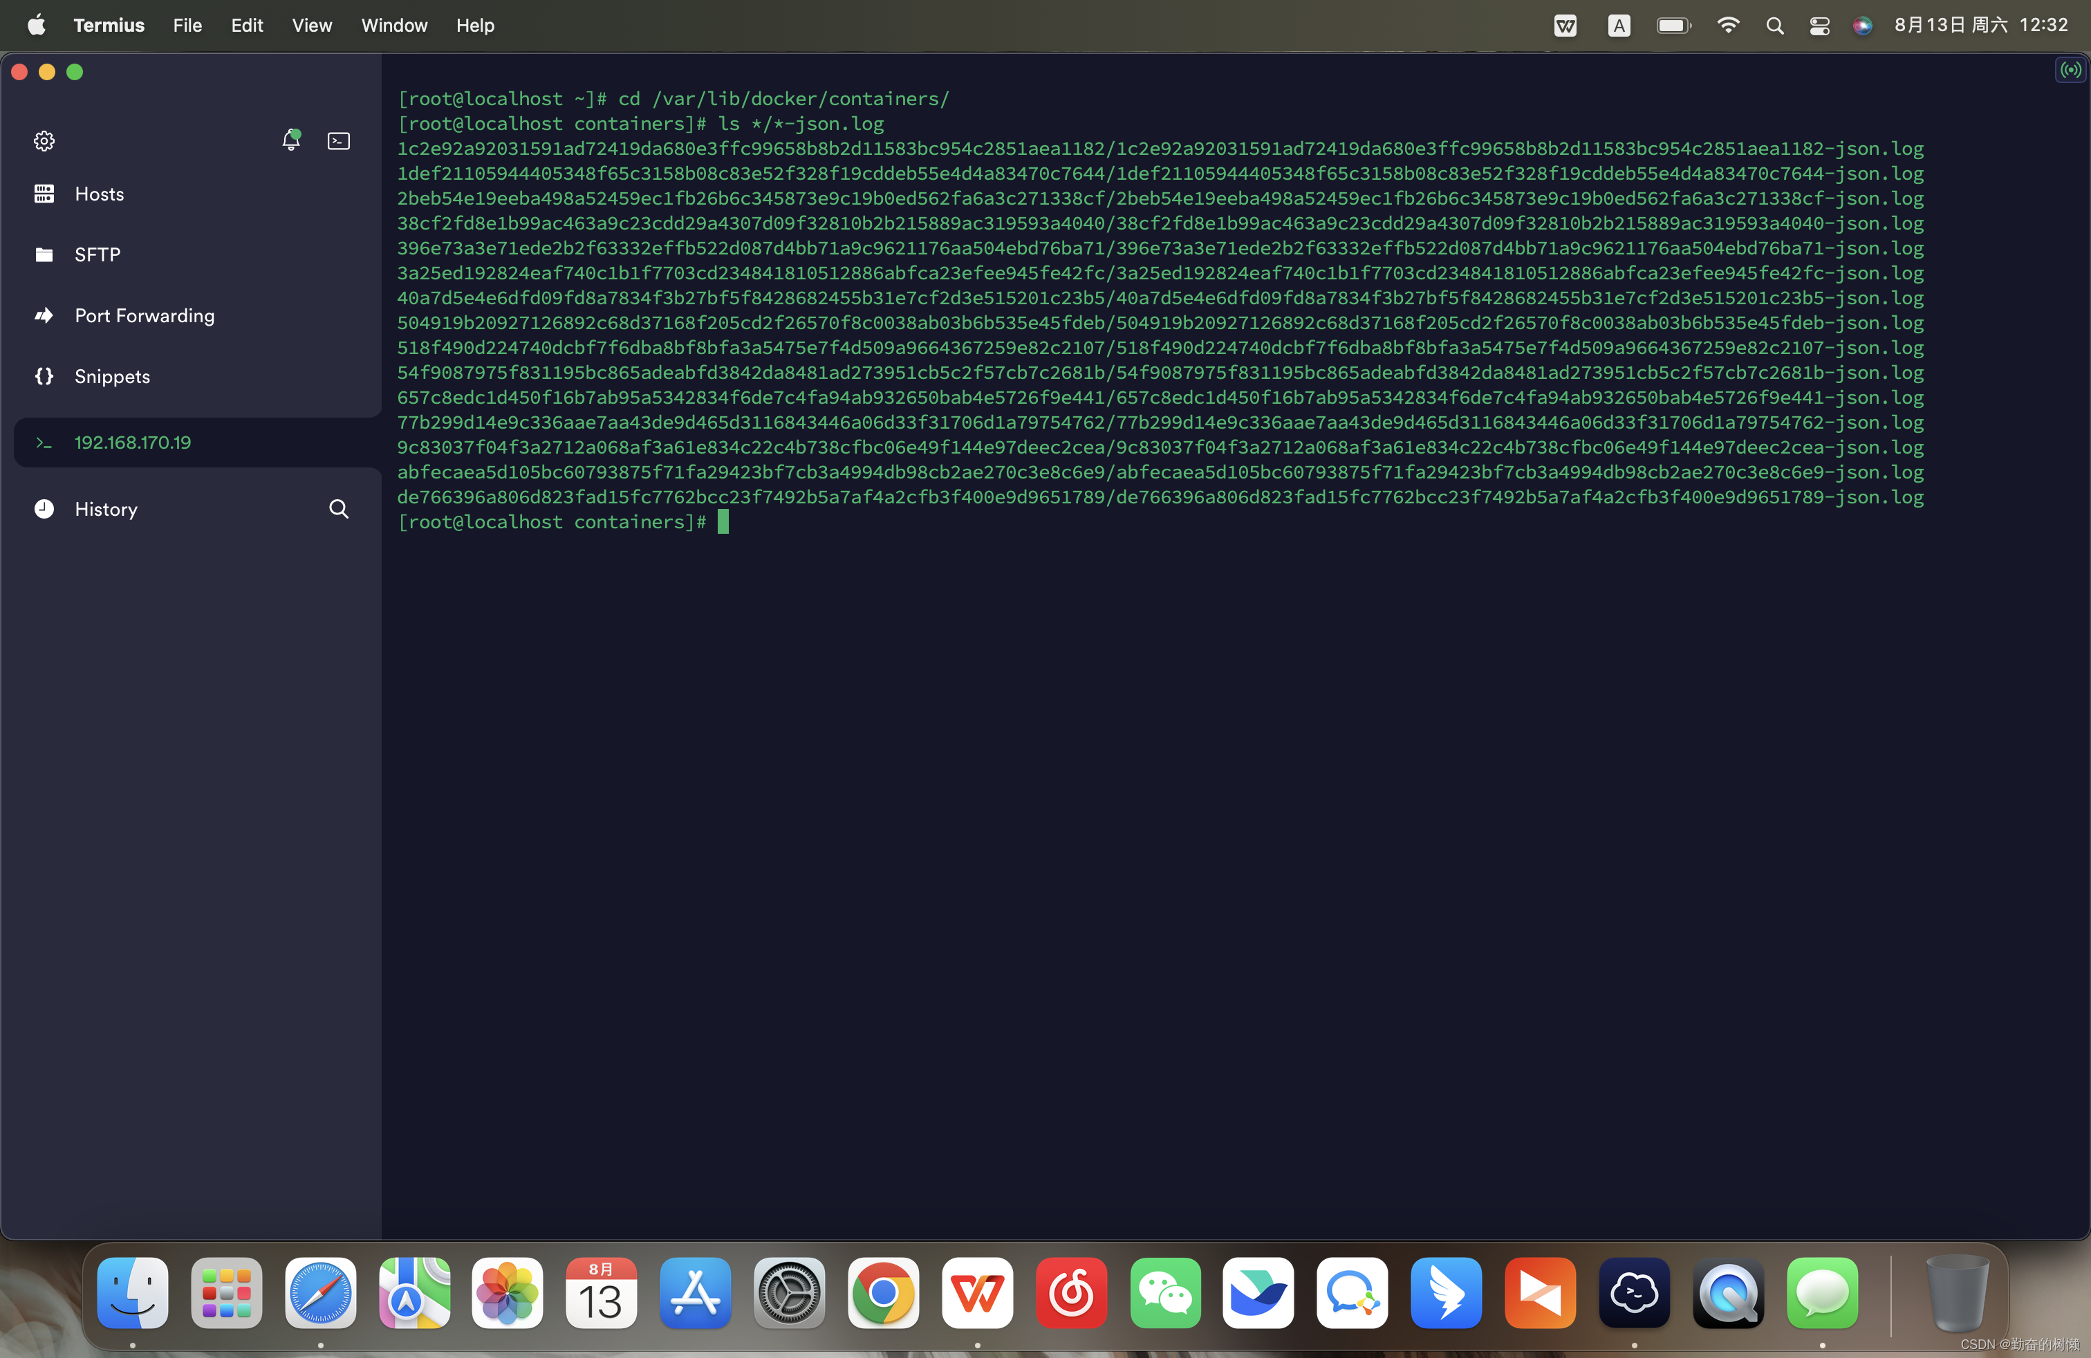Click the 192.168.170.19 active session tab
This screenshot has height=1358, width=2091.
point(136,442)
